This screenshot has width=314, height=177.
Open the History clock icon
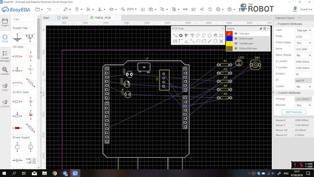(x=210, y=9)
